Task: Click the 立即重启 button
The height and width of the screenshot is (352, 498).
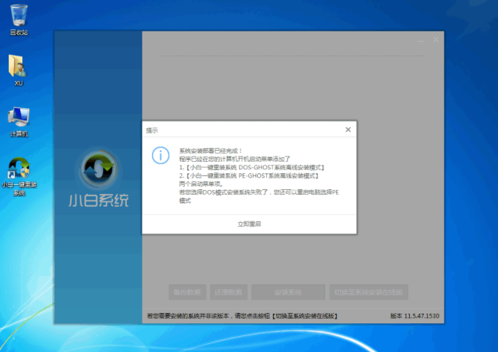Action: 249,224
